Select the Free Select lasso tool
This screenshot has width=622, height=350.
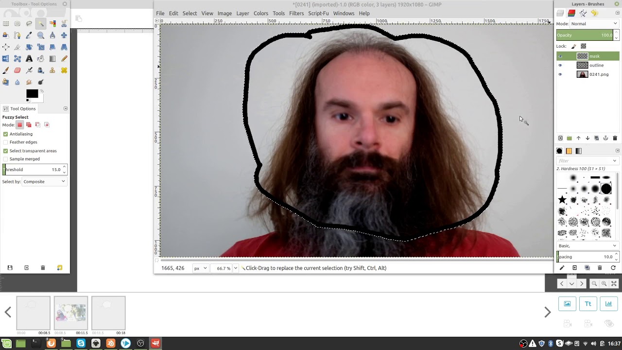coord(29,23)
